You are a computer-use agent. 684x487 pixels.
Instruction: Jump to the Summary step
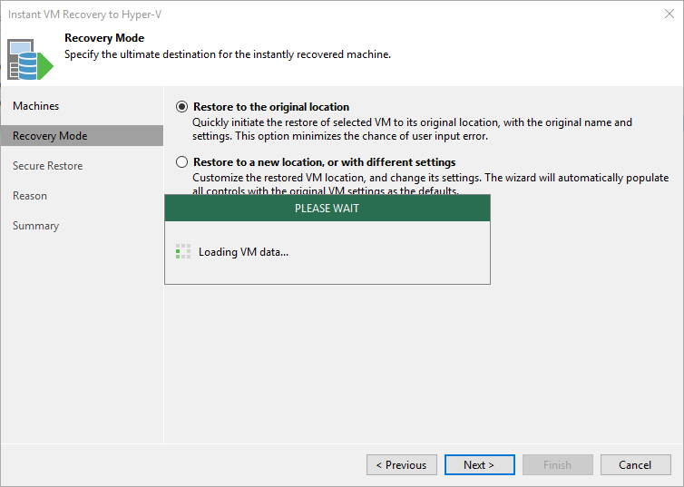35,226
